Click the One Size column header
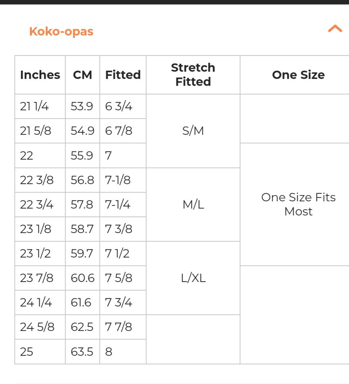Screen dimensions: 349x384 click(298, 75)
